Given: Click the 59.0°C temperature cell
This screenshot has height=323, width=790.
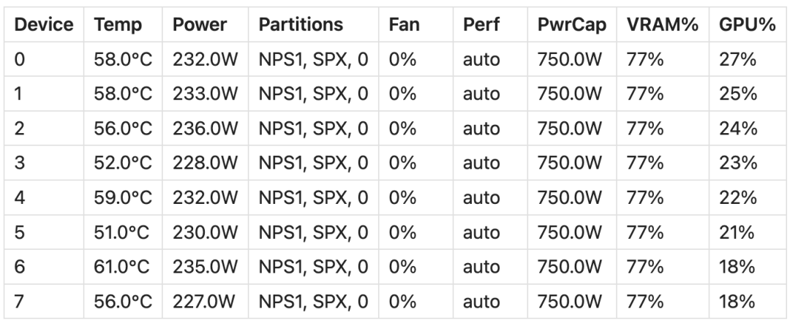Looking at the screenshot, I should [123, 198].
